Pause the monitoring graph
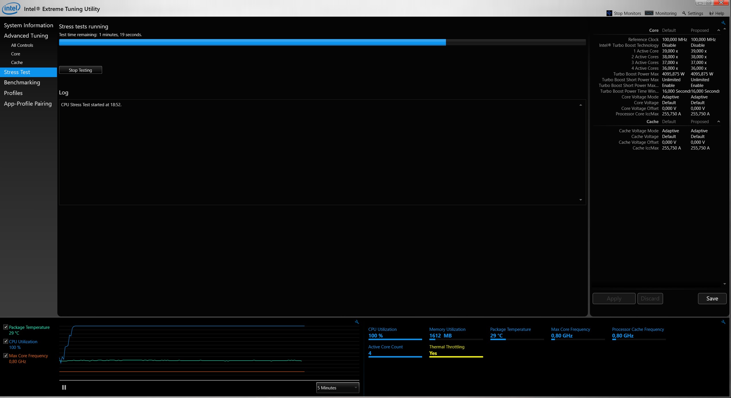Image resolution: width=731 pixels, height=398 pixels. click(x=64, y=387)
